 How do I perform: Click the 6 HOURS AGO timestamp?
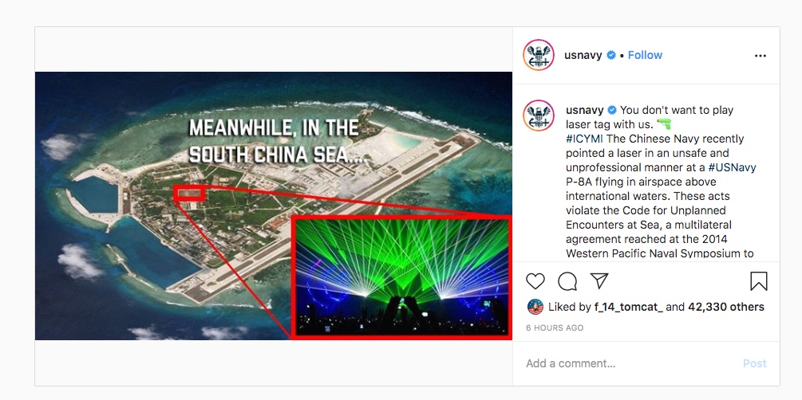[x=555, y=328]
